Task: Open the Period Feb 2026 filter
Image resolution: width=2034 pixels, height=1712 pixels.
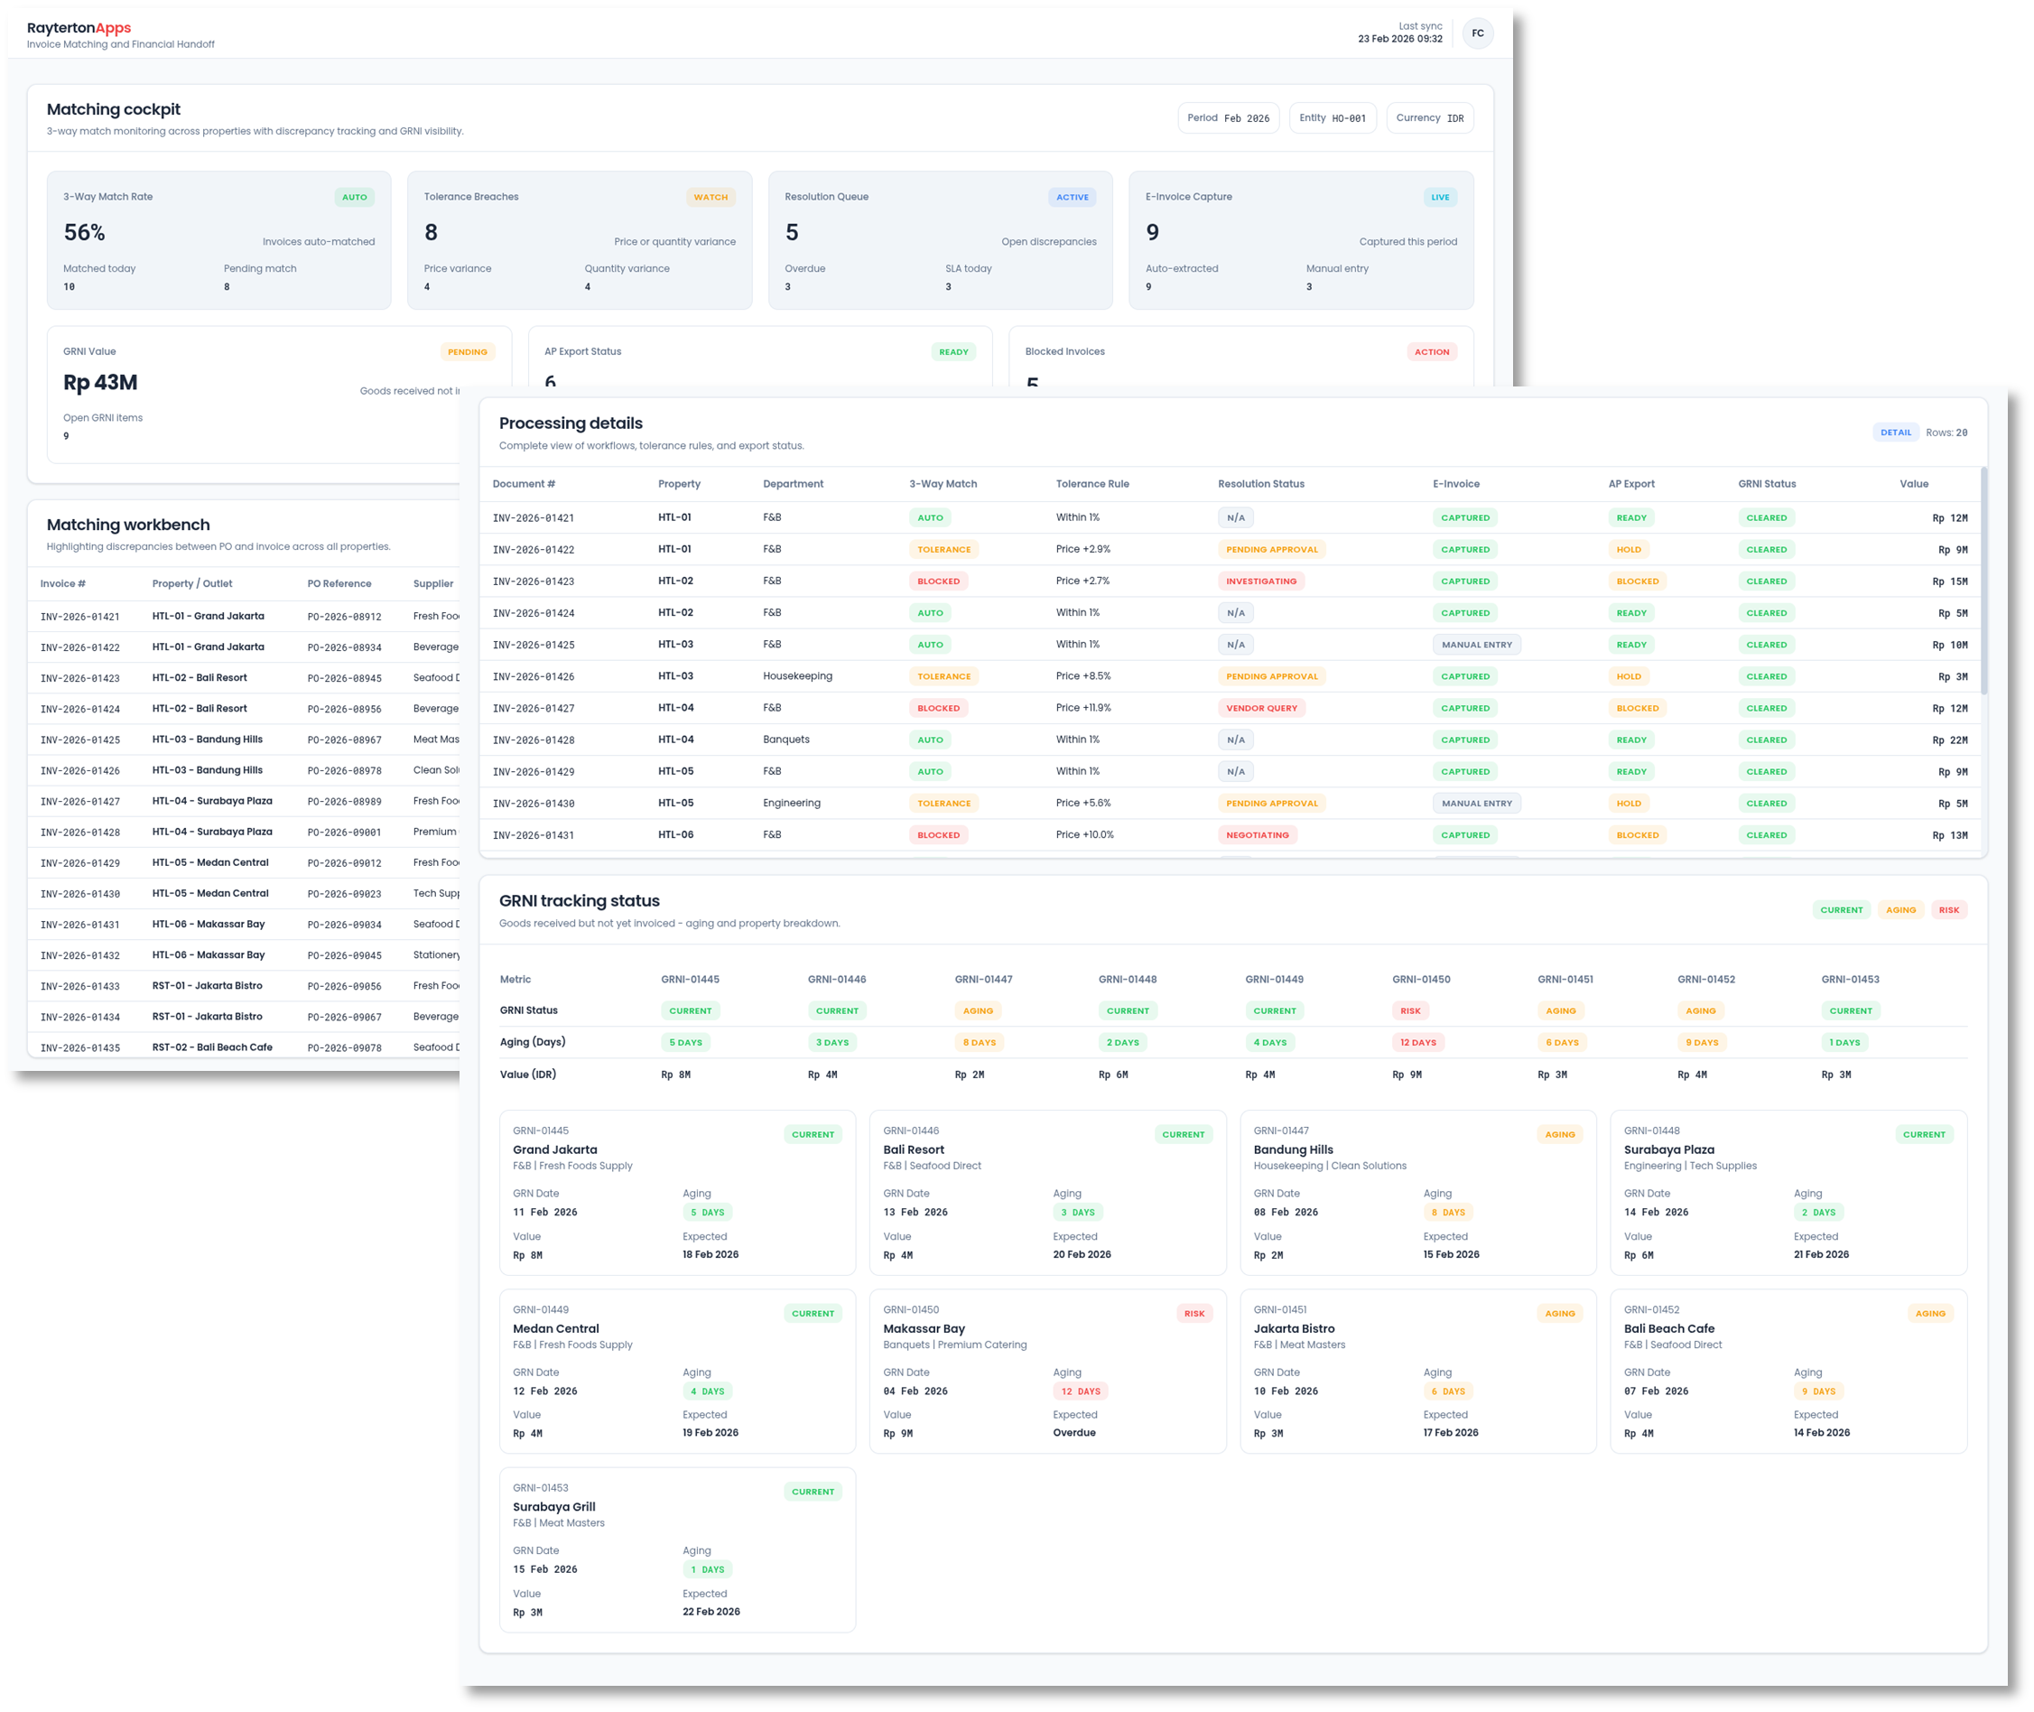Action: tap(1229, 117)
